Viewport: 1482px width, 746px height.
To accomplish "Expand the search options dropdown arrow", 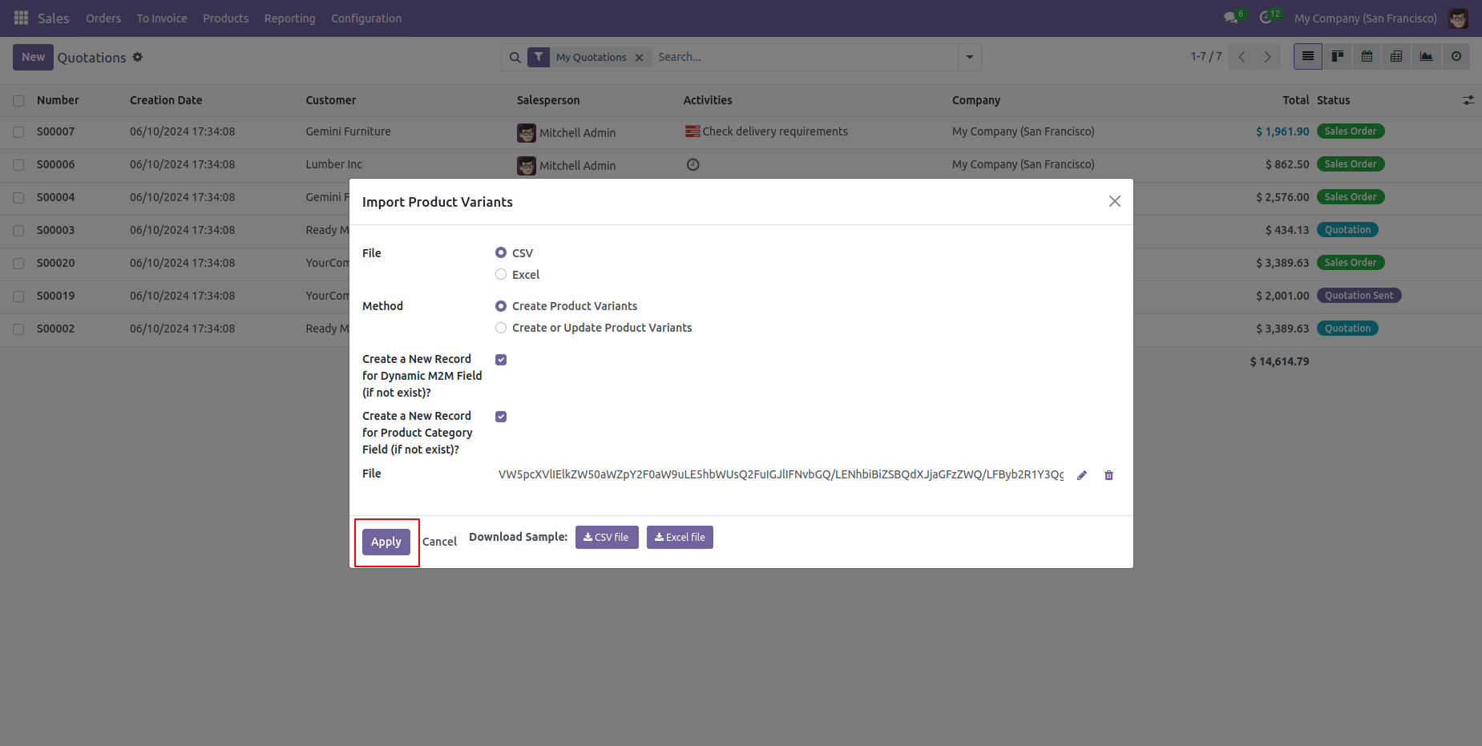I will [x=969, y=57].
